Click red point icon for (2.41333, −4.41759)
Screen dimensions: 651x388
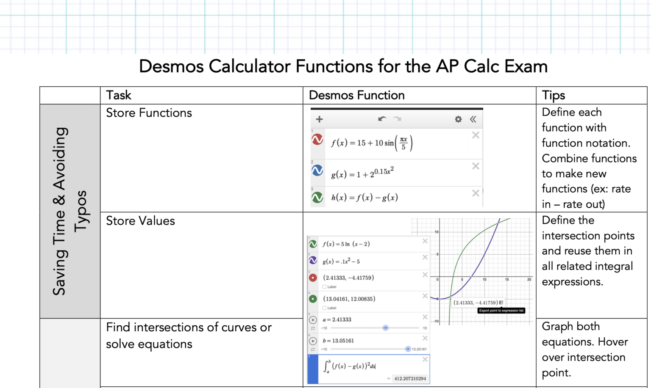coord(313,278)
